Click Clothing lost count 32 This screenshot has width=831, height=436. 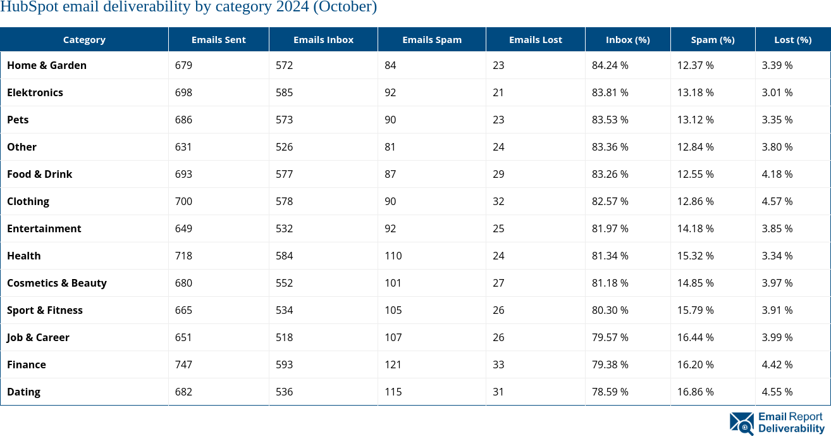pyautogui.click(x=498, y=201)
